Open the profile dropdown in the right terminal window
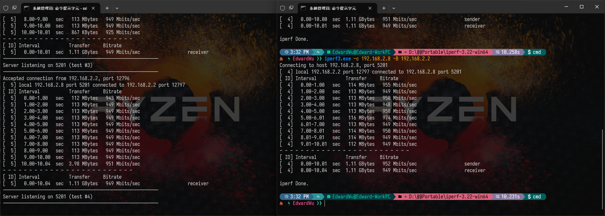The image size is (605, 216). 394,8
